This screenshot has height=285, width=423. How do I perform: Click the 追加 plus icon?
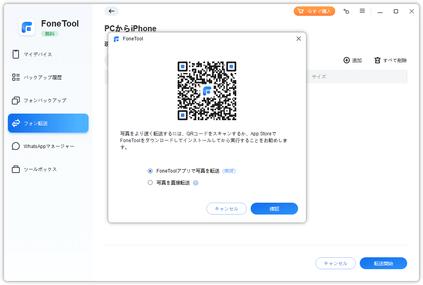click(x=347, y=60)
